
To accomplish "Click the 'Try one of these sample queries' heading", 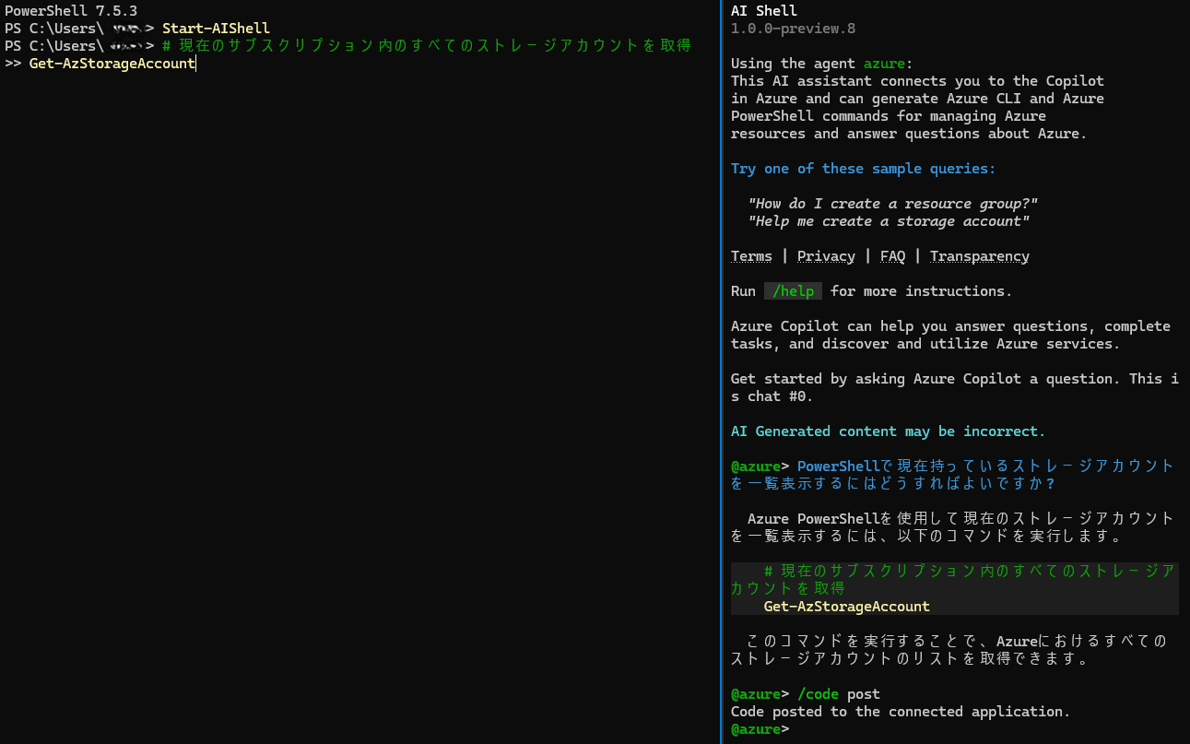I will point(863,169).
